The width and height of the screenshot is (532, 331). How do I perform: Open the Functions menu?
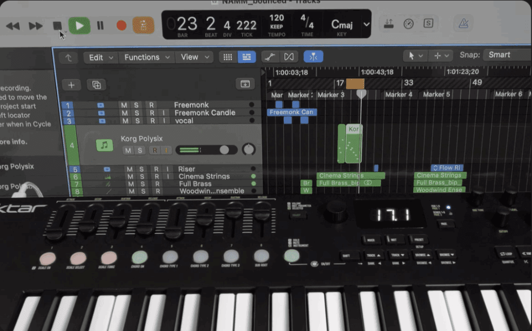coord(147,58)
